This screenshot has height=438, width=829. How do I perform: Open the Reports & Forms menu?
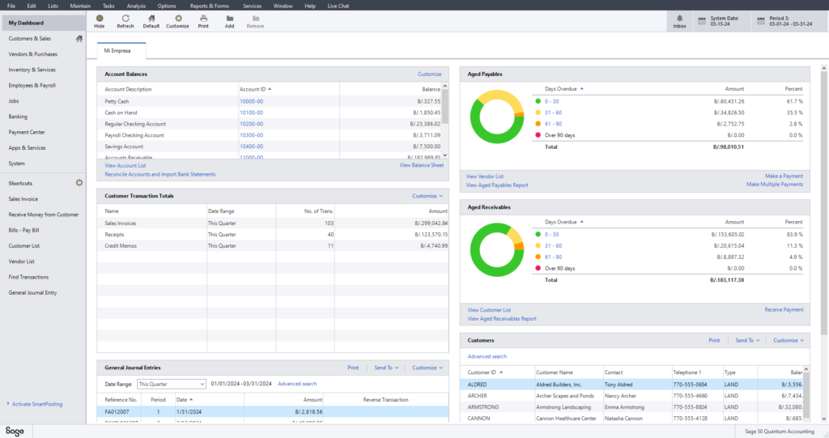point(210,6)
